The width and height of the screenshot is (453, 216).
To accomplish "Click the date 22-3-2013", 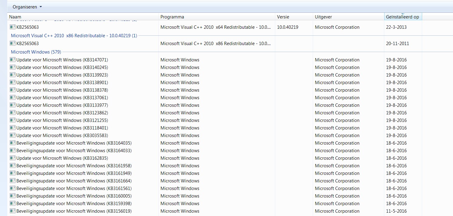I will coord(396,27).
